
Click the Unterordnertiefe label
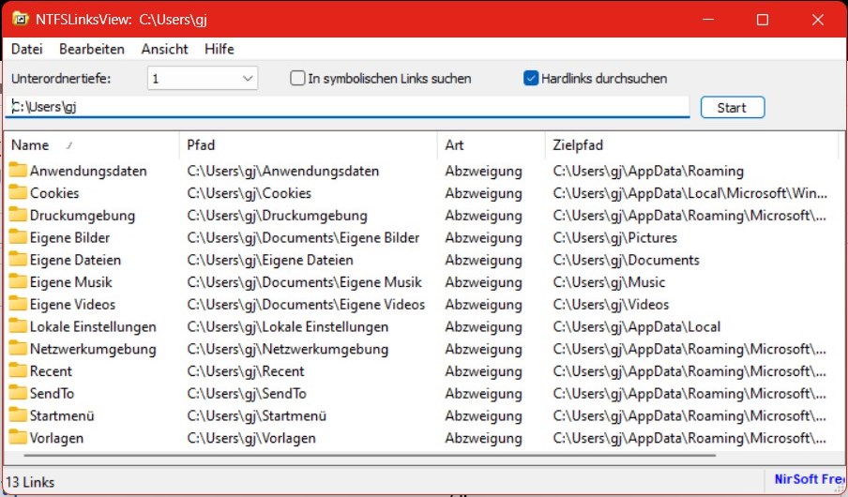(x=61, y=79)
